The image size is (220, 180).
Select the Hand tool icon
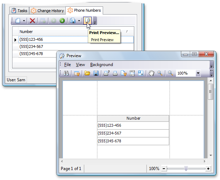pos(151,73)
